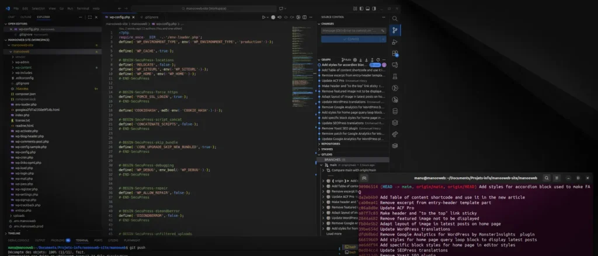
Task: Open the Commit button dropdown arrow
Action: 383,39
